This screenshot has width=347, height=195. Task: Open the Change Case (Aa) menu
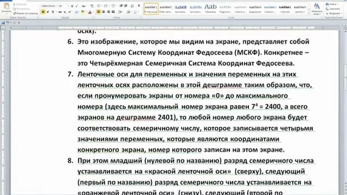pos(84,6)
